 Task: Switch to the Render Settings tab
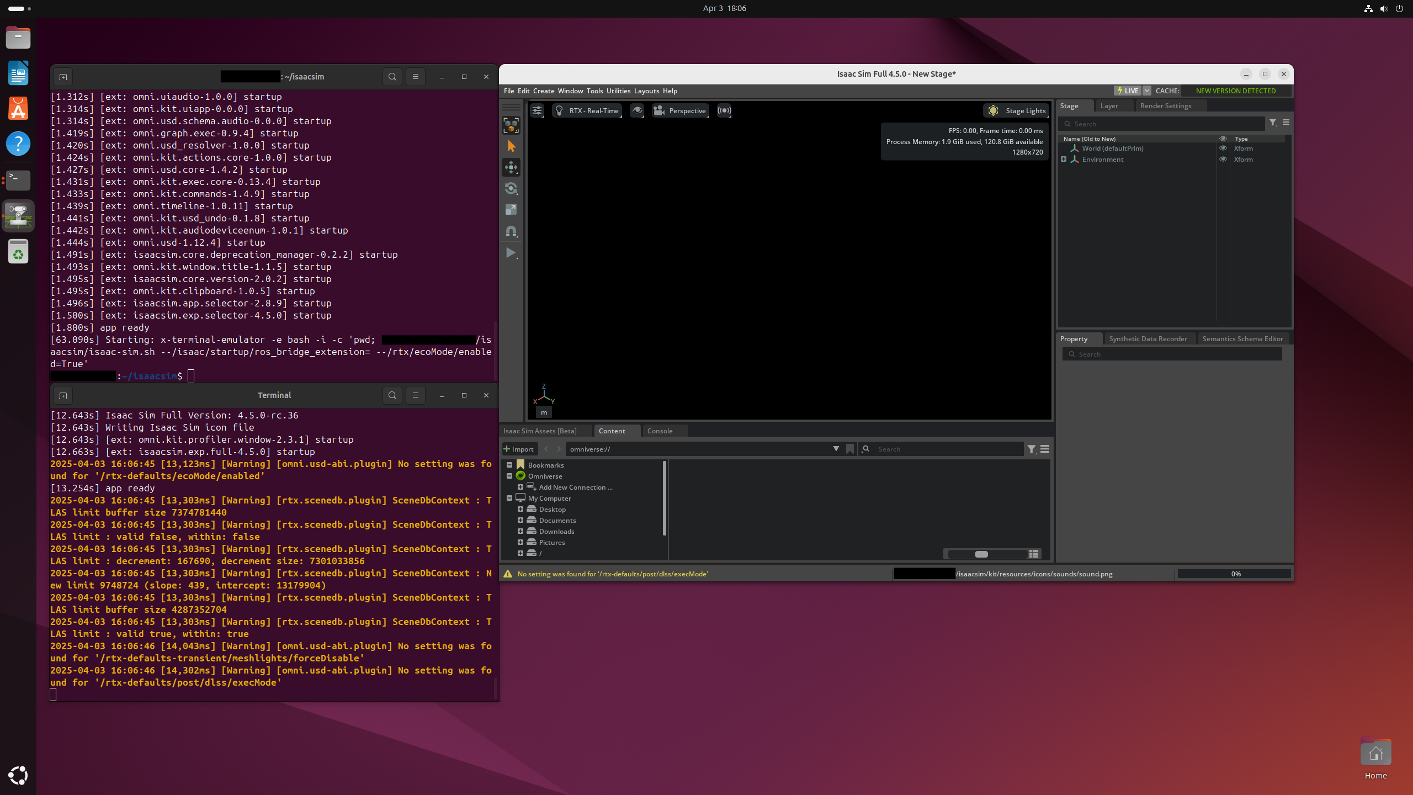[1165, 105]
